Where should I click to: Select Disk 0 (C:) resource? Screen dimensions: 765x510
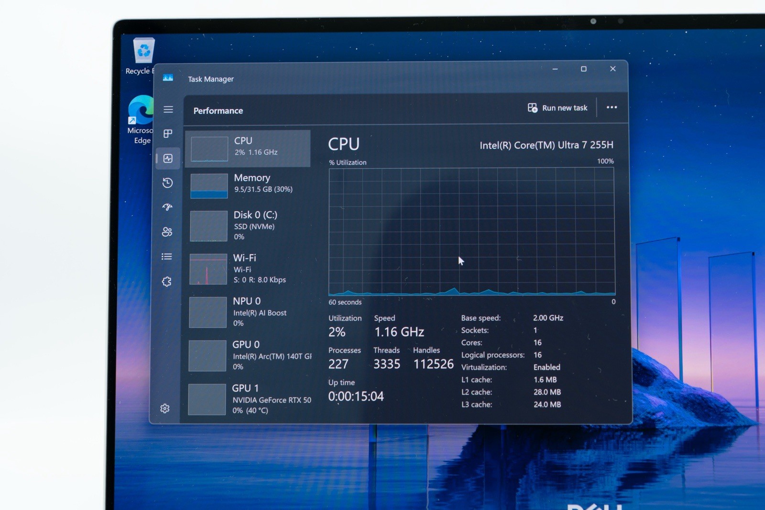[x=248, y=226]
